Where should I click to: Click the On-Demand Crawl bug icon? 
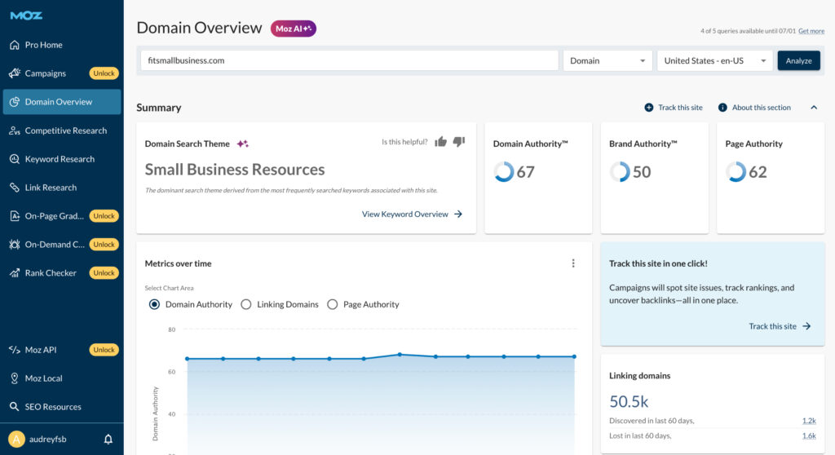[15, 245]
